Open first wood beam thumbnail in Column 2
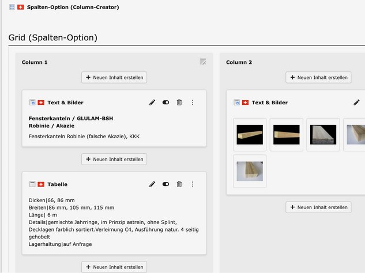 tap(250, 135)
